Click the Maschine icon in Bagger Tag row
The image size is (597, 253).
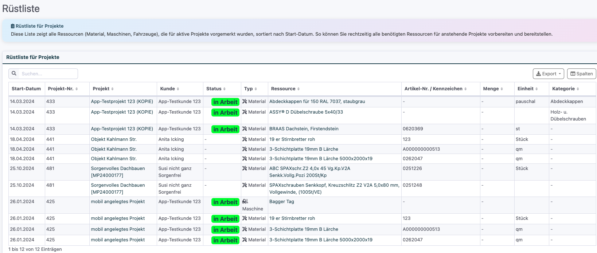coord(245,201)
